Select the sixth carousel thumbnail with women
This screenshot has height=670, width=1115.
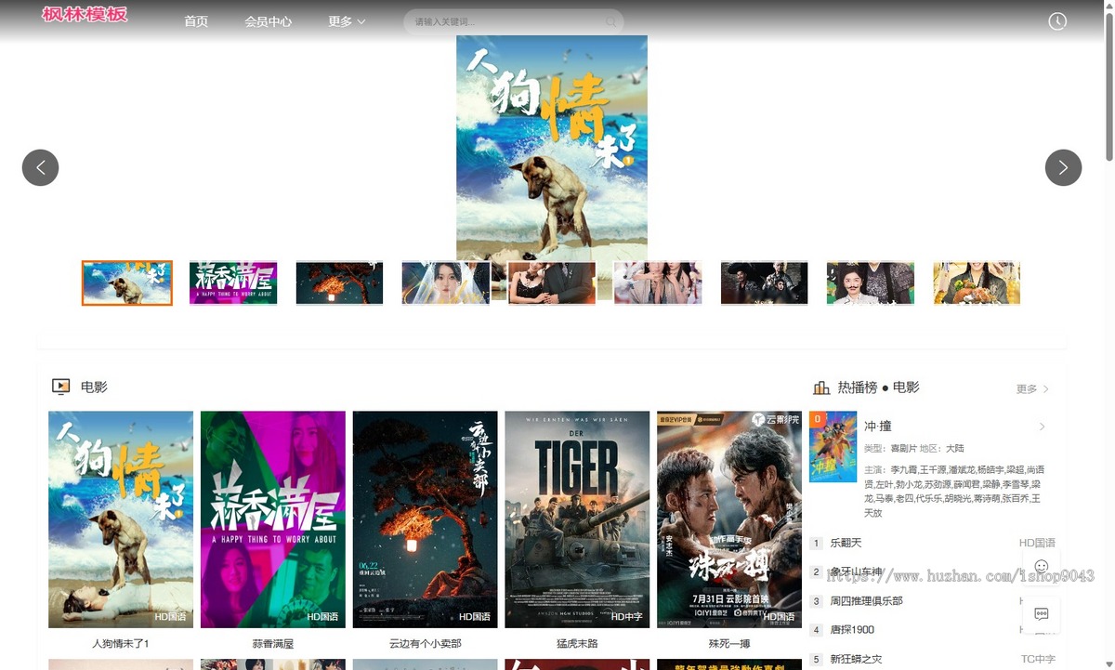point(658,283)
